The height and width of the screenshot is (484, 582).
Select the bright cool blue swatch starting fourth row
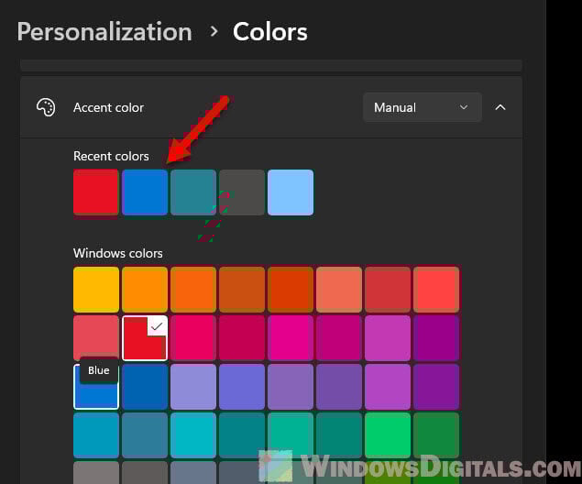[96, 435]
